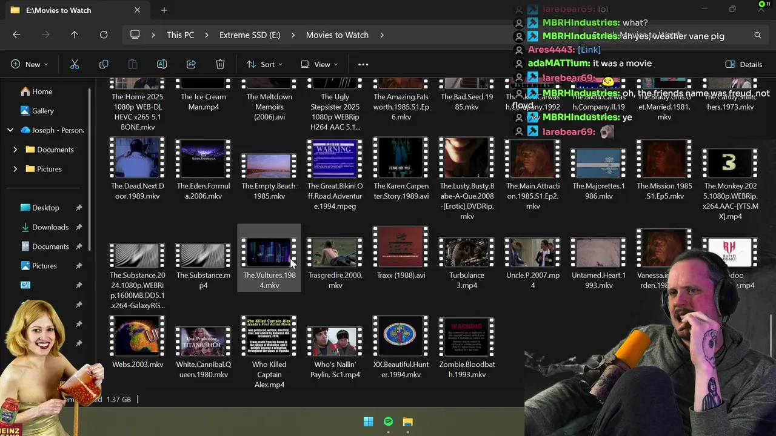Image resolution: width=776 pixels, height=436 pixels.
Task: Collapse the Joseph - Personal tree node
Action: click(10, 130)
